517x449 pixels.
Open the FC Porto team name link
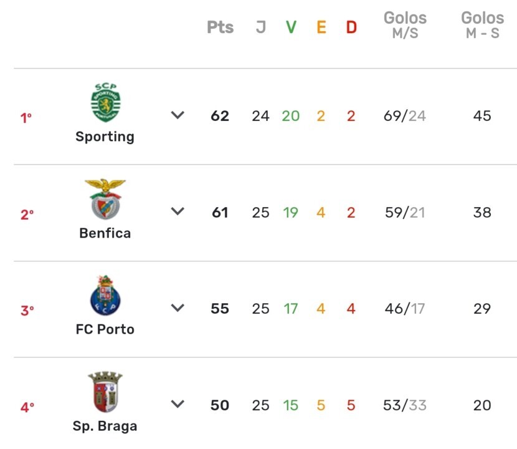point(105,329)
